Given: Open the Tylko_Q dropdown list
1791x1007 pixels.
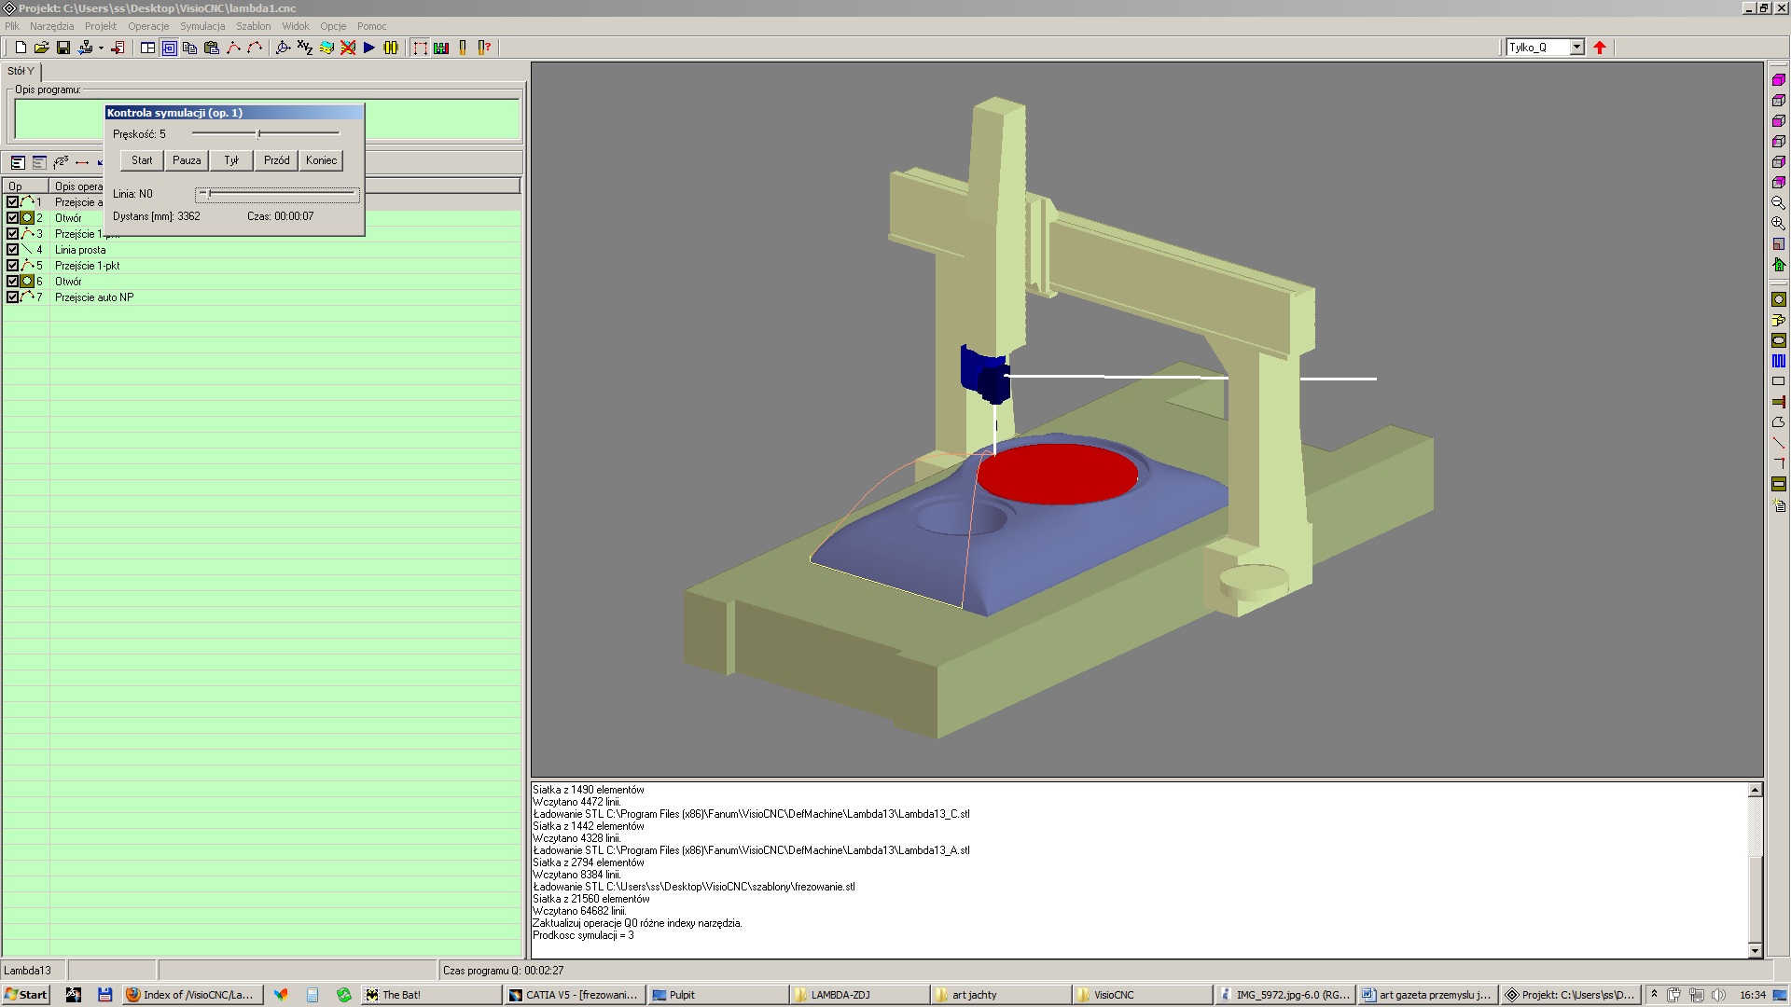Looking at the screenshot, I should tap(1576, 48).
